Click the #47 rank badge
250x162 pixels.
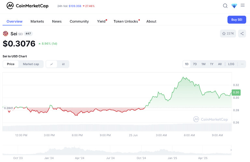[x=28, y=33]
